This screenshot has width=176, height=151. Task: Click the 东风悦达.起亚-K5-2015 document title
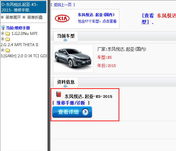(x=88, y=96)
